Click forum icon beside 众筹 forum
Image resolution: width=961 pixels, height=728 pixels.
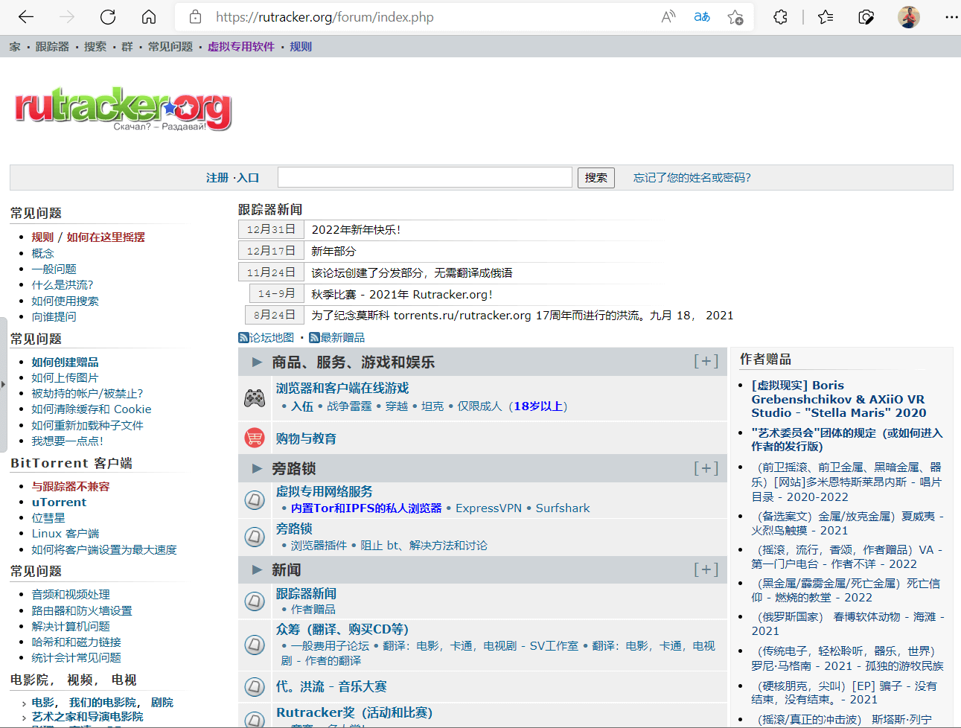[x=255, y=644]
